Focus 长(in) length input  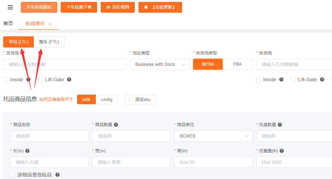[50, 162]
